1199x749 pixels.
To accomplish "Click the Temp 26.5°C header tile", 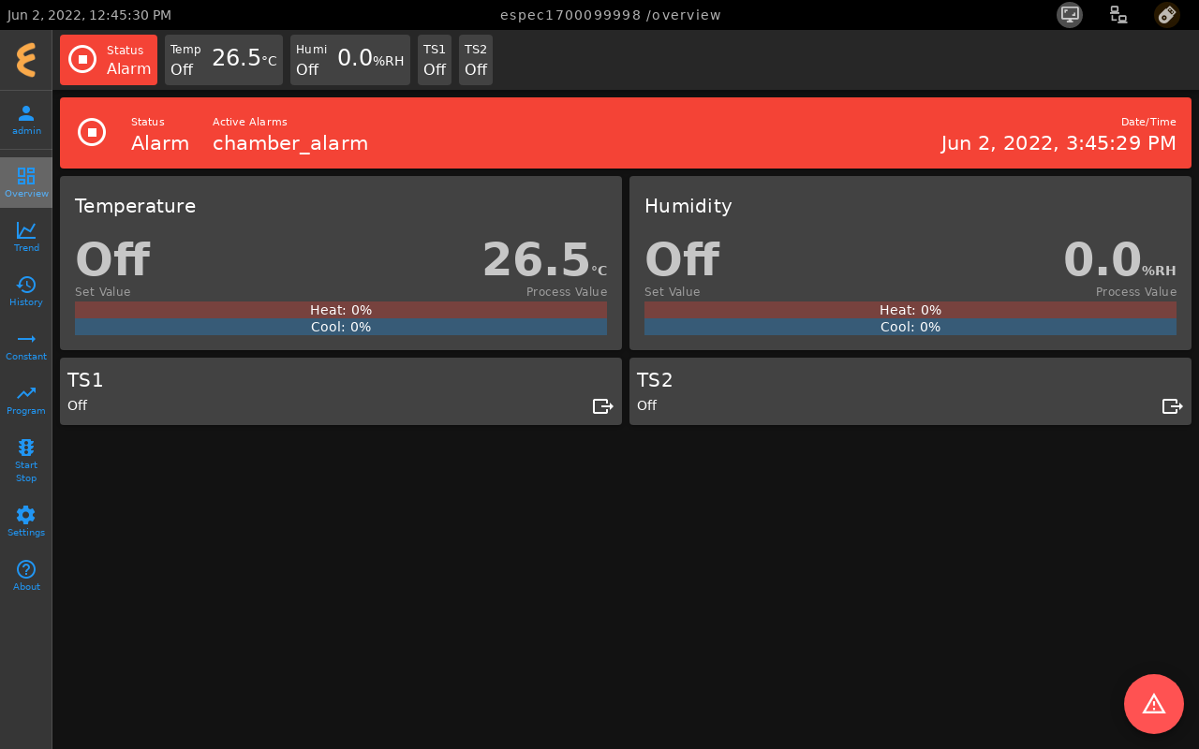I will 224,60.
